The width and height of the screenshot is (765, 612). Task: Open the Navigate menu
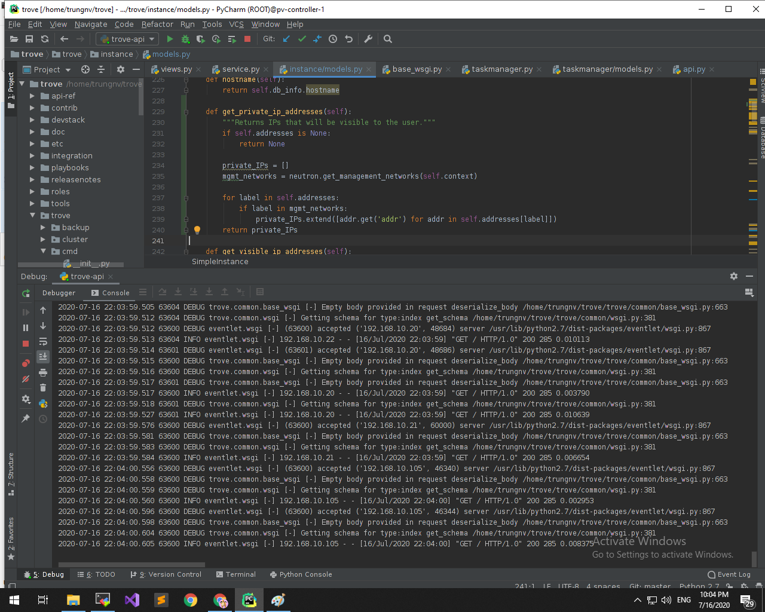coord(91,24)
